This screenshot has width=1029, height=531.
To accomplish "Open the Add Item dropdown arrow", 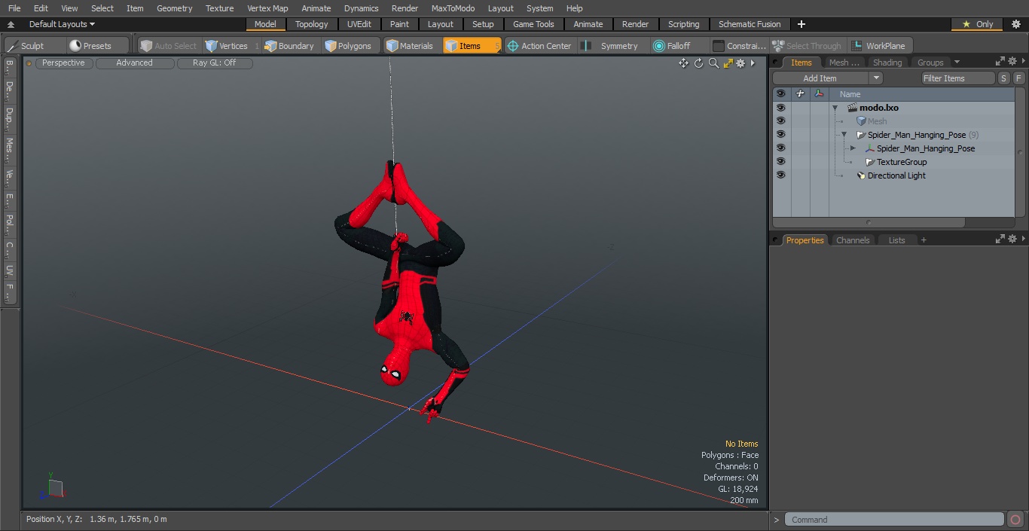I will [x=876, y=78].
